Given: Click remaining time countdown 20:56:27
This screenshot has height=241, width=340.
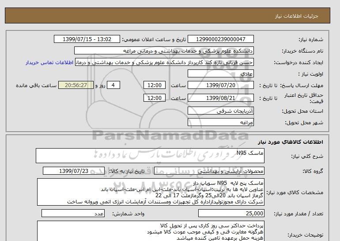Looking at the screenshot, I should pos(76,85).
